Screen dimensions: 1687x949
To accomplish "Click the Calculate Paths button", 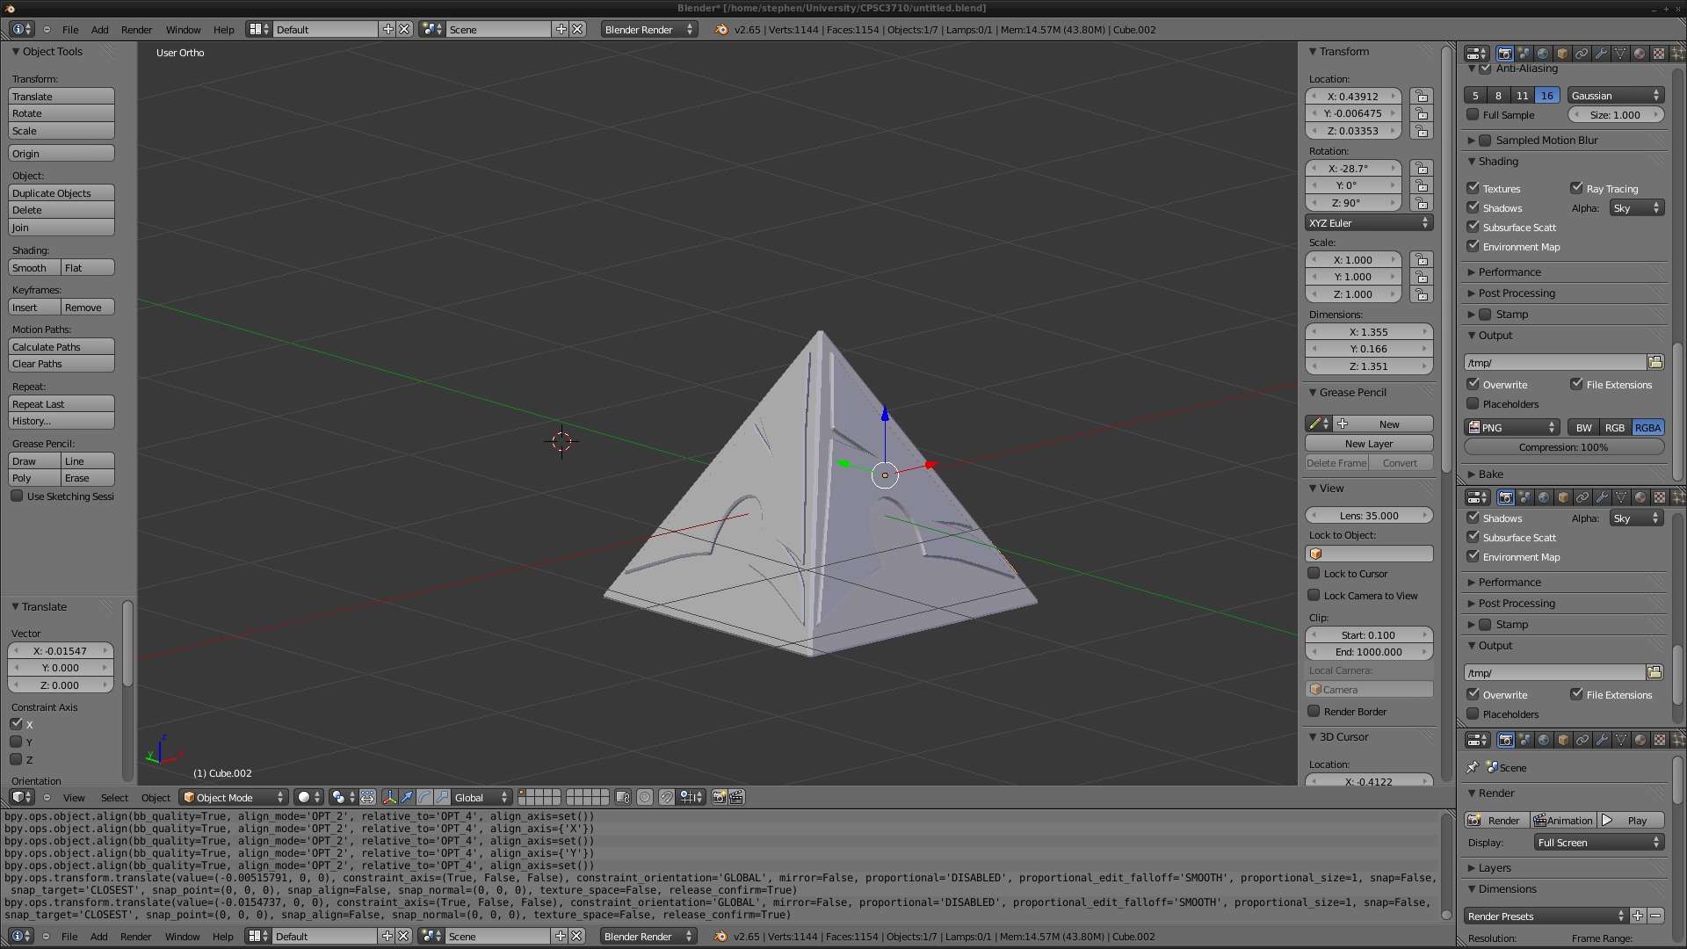I will click(62, 346).
